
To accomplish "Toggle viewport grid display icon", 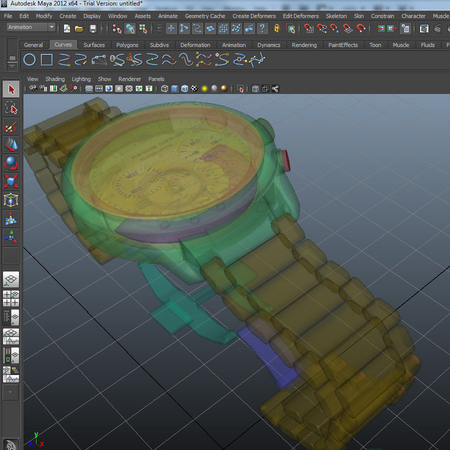I will point(89,88).
